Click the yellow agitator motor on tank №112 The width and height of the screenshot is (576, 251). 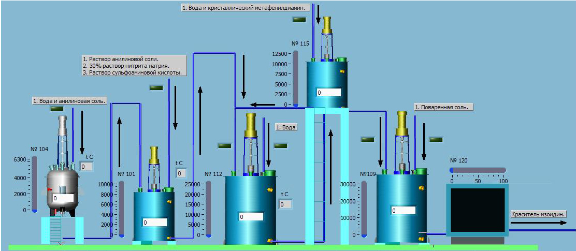251,125
